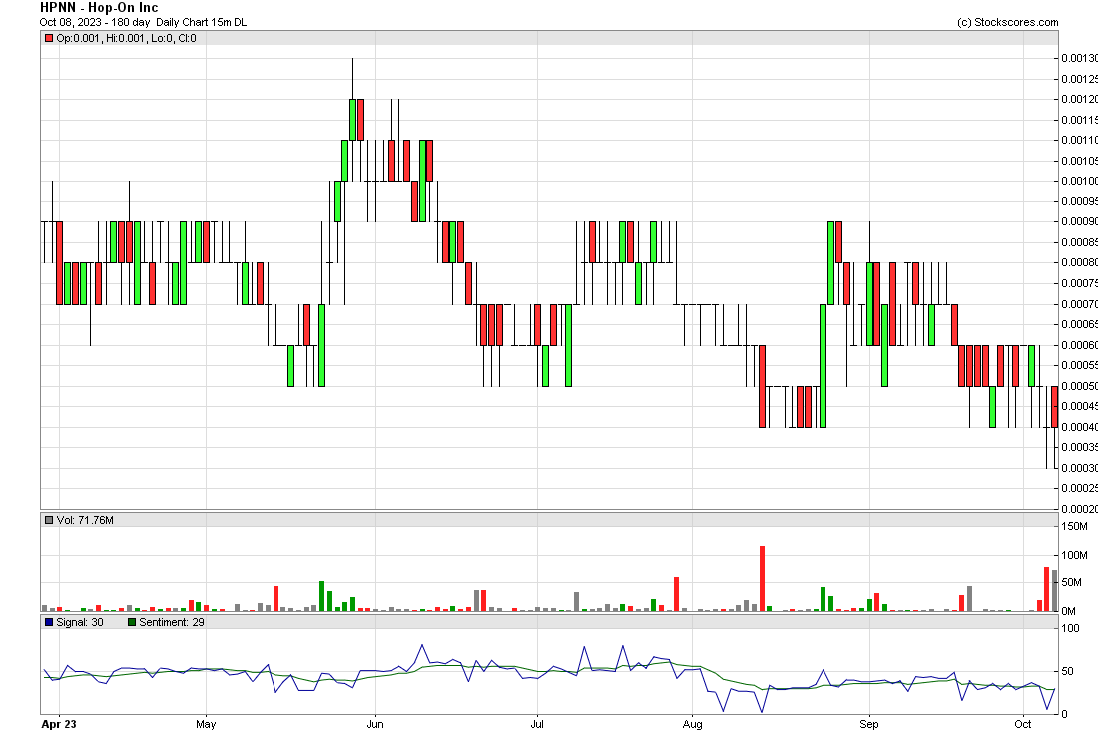Click the 100M volume axis label

tap(1075, 555)
